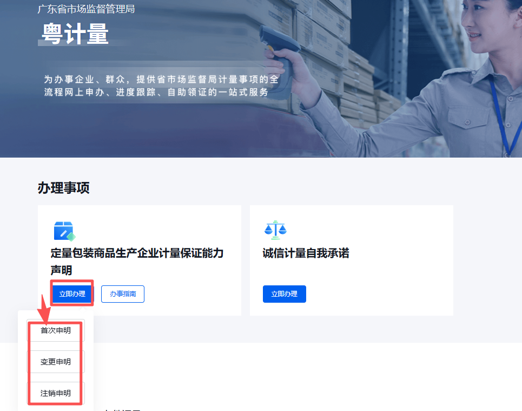
Task: Click 立即办理 on the 诚信计量自我承诺 card
Action: coord(285,293)
